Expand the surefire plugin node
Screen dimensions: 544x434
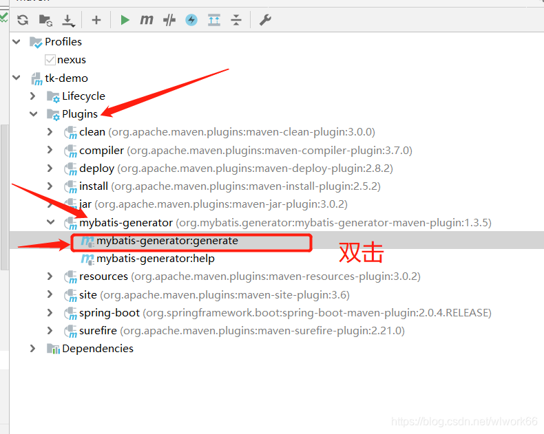(x=50, y=331)
